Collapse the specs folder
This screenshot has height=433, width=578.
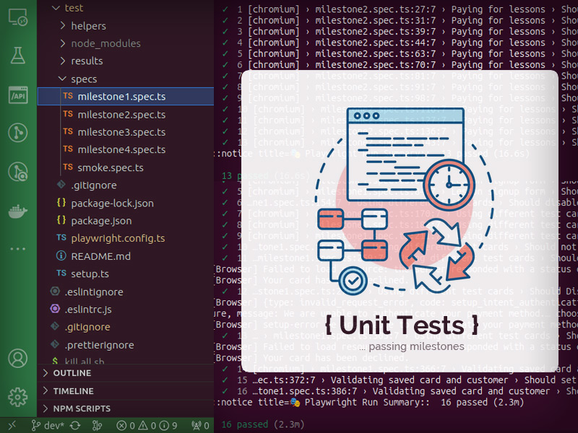(84, 79)
